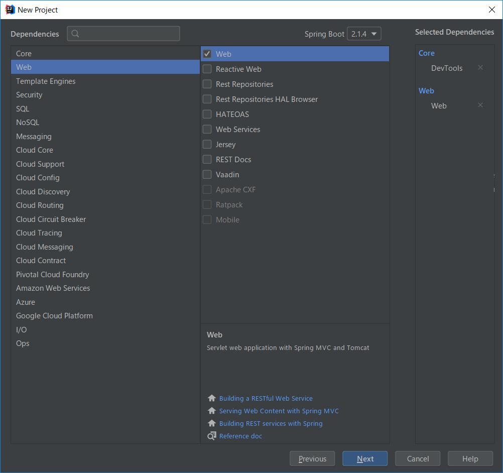Open Building a RESTful Web Service link
The image size is (503, 473).
pyautogui.click(x=266, y=398)
